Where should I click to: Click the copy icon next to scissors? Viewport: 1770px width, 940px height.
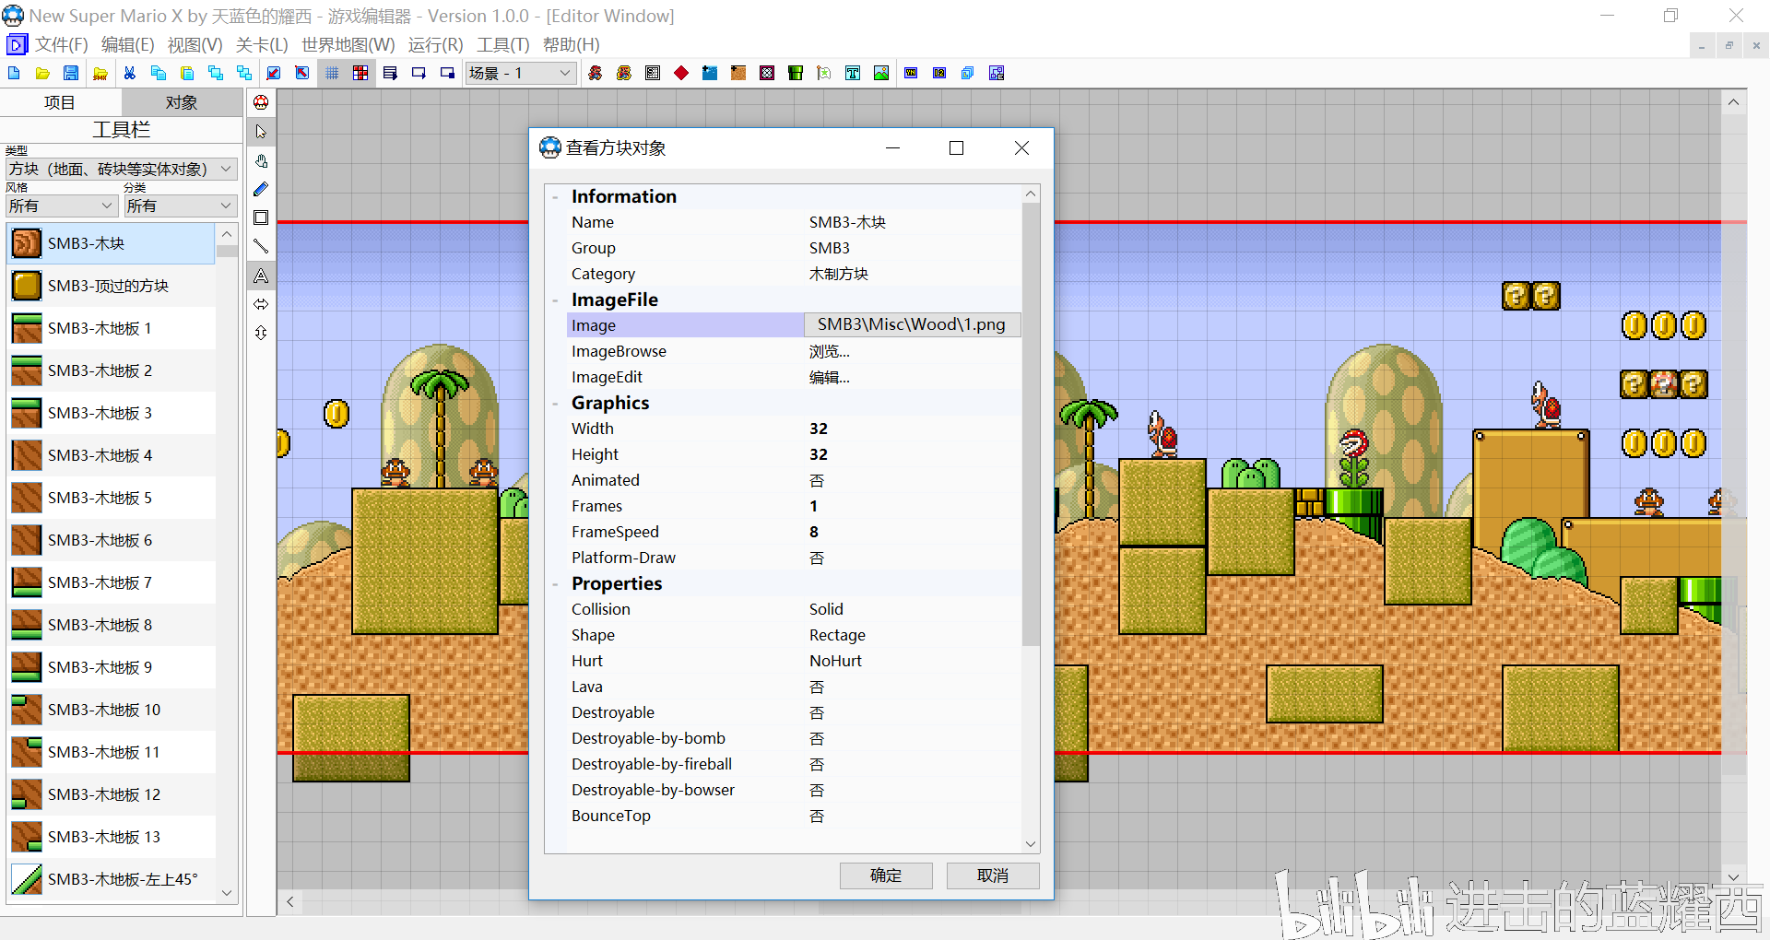tap(159, 74)
